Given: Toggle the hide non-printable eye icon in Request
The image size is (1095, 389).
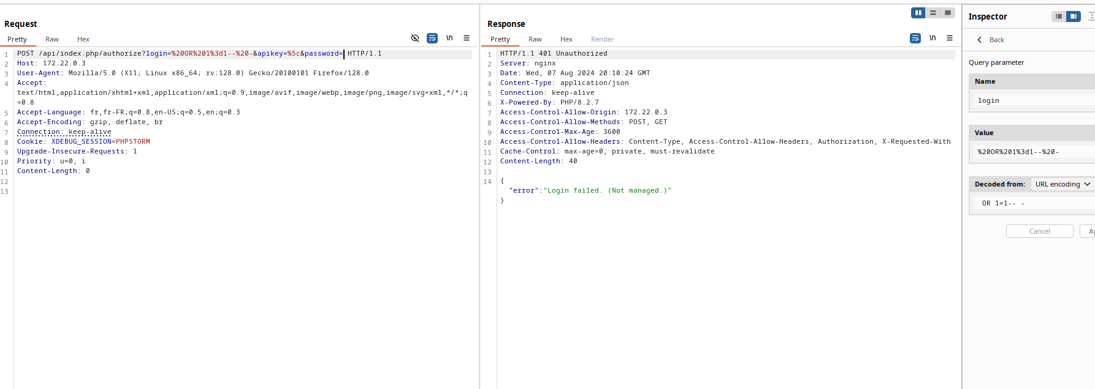Looking at the screenshot, I should (415, 38).
